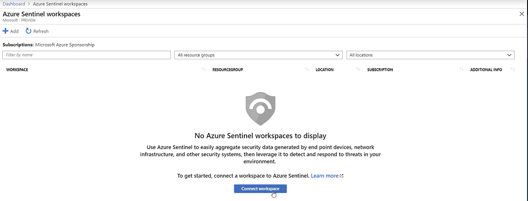Click the Refresh icon in the toolbar
Image resolution: width=528 pixels, height=201 pixels.
point(28,31)
